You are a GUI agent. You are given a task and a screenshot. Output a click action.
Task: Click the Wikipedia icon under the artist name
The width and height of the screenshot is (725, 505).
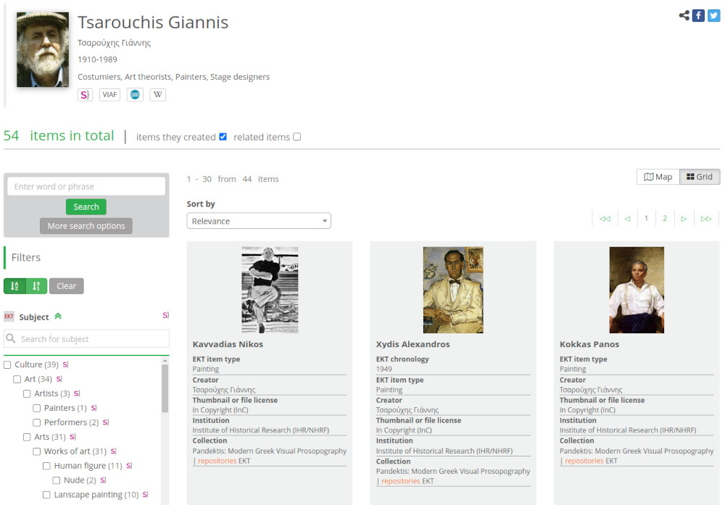coord(157,94)
